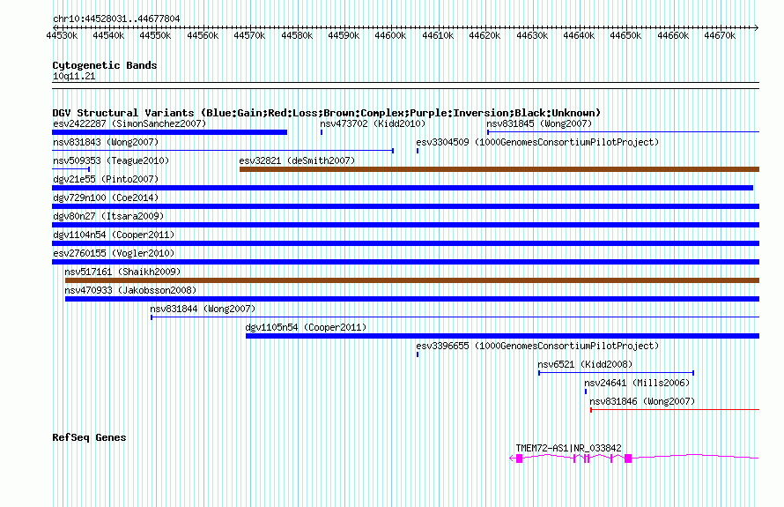Viewport: 784px width, 507px height.
Task: Select the red nsv831846 loss line
Action: pyautogui.click(x=675, y=410)
